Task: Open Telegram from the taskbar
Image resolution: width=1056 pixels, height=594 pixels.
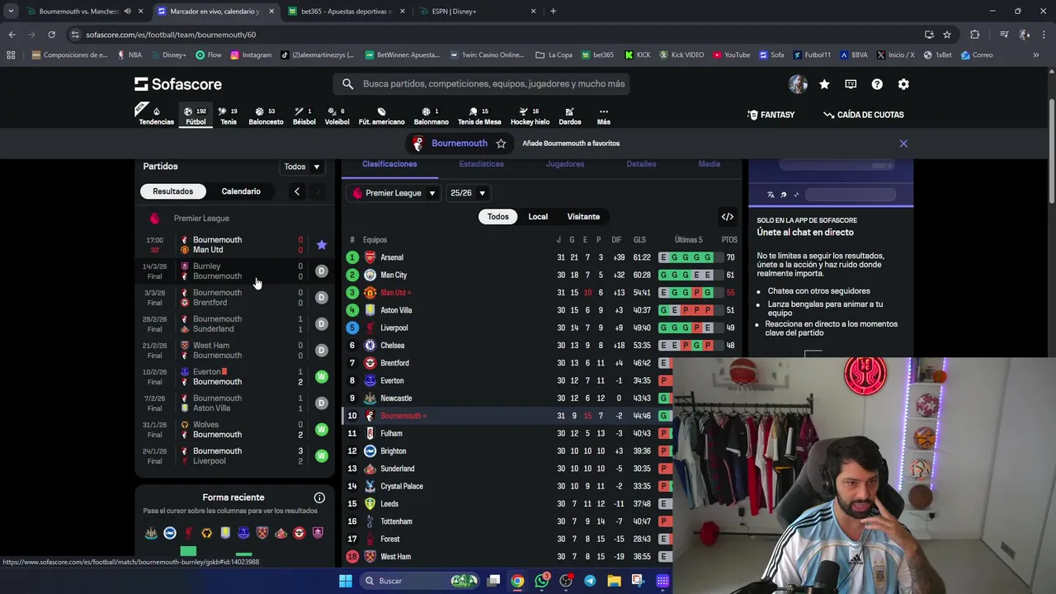Action: (590, 581)
